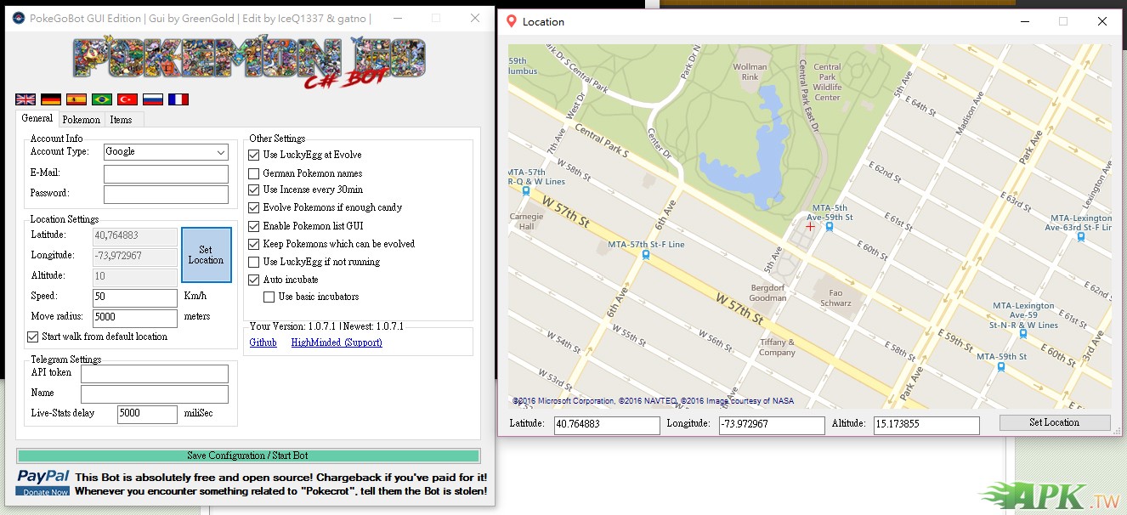The image size is (1127, 515).
Task: Disable Use LuckyEgg at Evolve
Action: click(254, 155)
